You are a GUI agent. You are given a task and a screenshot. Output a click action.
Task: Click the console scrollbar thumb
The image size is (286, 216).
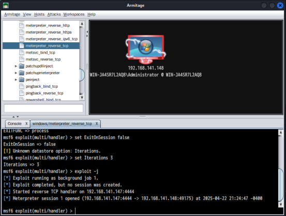281,185
